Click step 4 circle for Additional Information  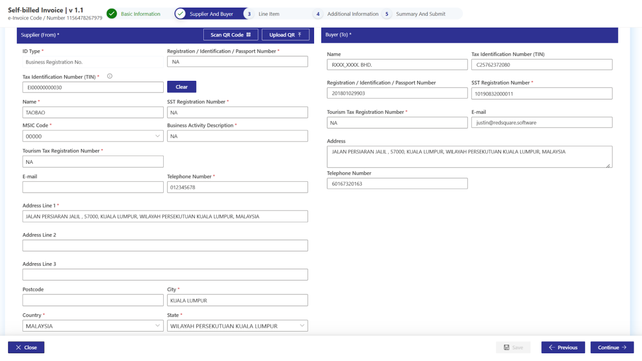pyautogui.click(x=318, y=14)
